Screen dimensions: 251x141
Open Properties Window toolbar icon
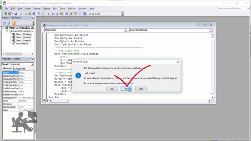coord(71,14)
